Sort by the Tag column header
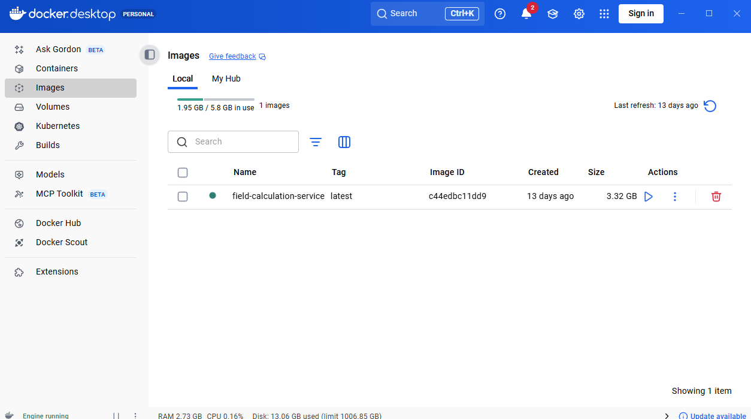This screenshot has width=751, height=419. (x=339, y=172)
